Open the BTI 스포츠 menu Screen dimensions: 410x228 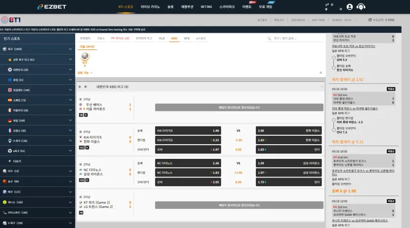tap(126, 7)
